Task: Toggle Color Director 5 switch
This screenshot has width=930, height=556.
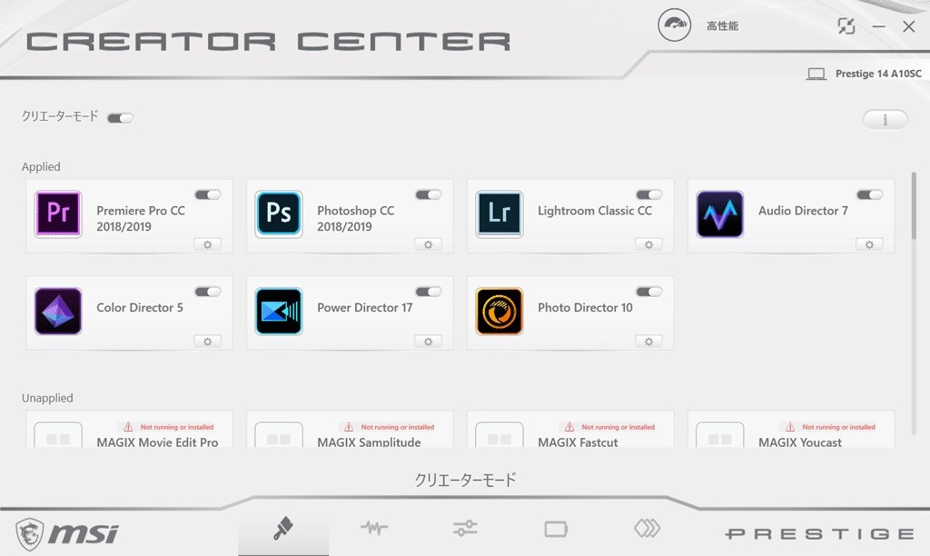Action: click(208, 292)
